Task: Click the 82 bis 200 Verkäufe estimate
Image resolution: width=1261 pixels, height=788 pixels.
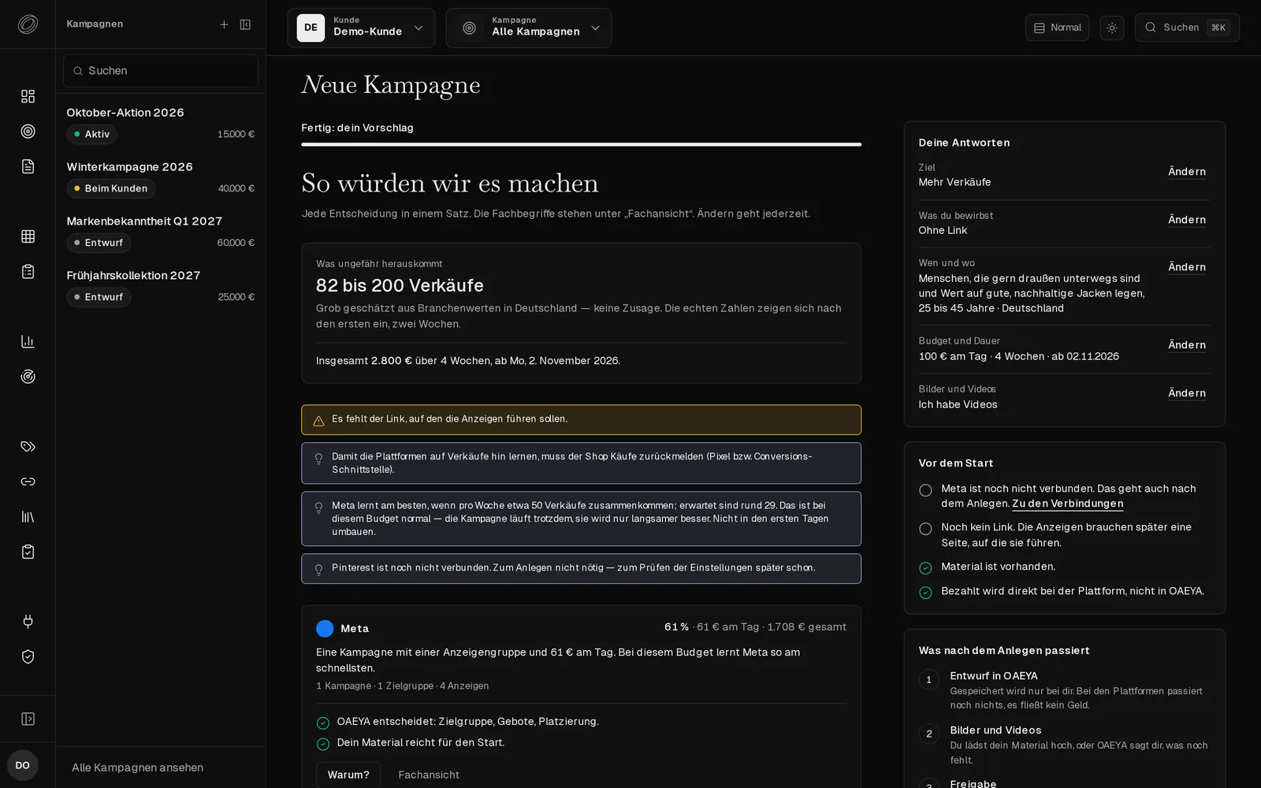Action: [400, 285]
